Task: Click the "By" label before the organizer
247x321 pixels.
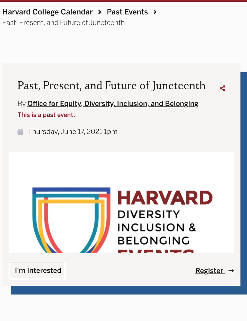Action: pos(21,104)
